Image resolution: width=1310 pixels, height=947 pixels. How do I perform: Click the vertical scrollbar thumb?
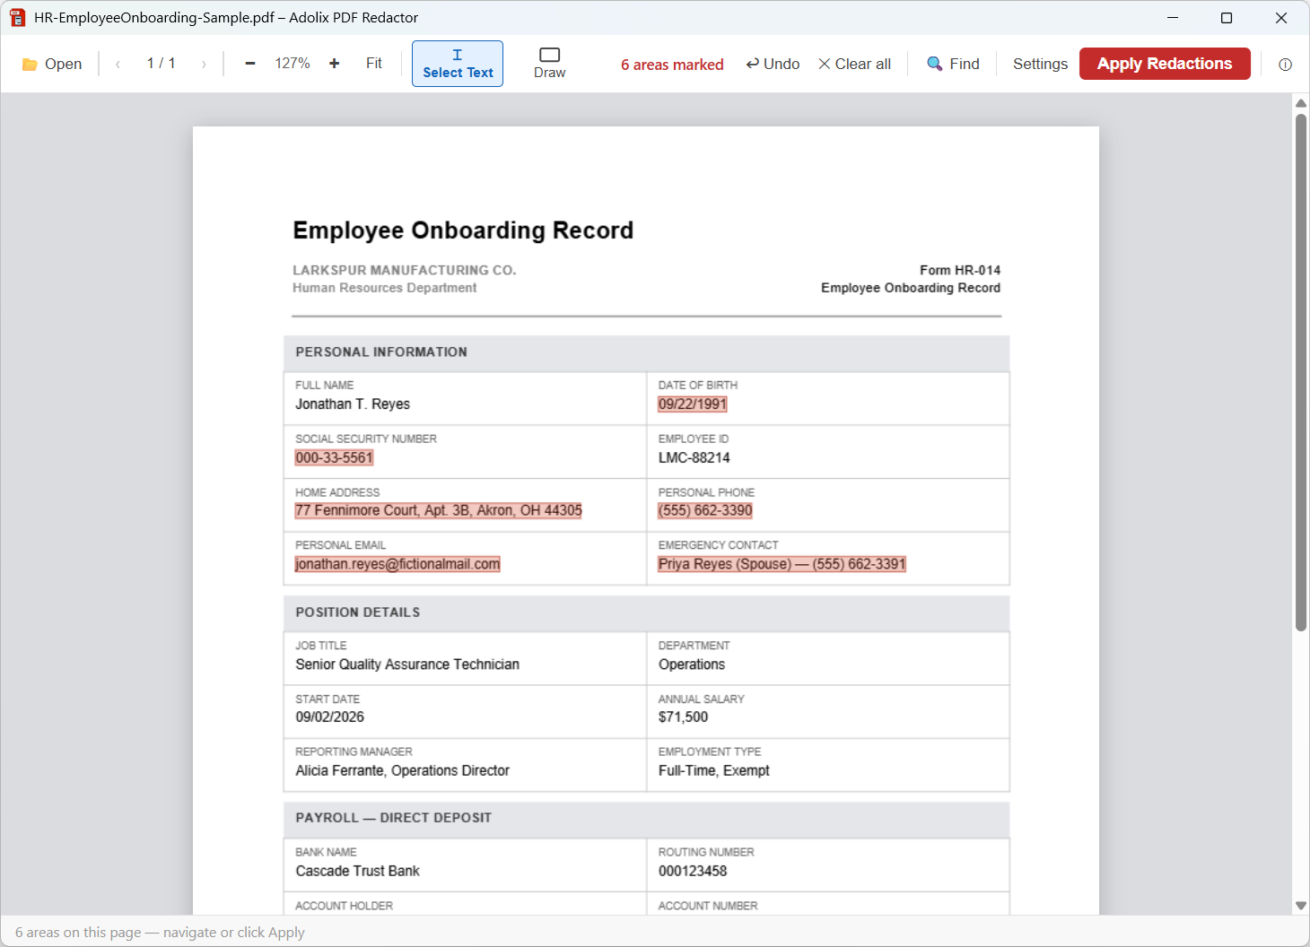pyautogui.click(x=1301, y=372)
